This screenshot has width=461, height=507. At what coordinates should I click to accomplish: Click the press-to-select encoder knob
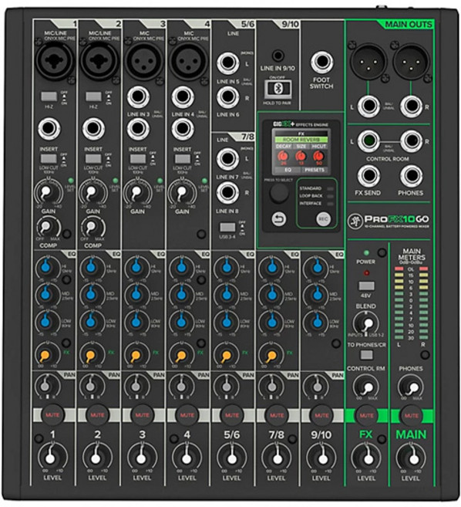click(x=279, y=194)
